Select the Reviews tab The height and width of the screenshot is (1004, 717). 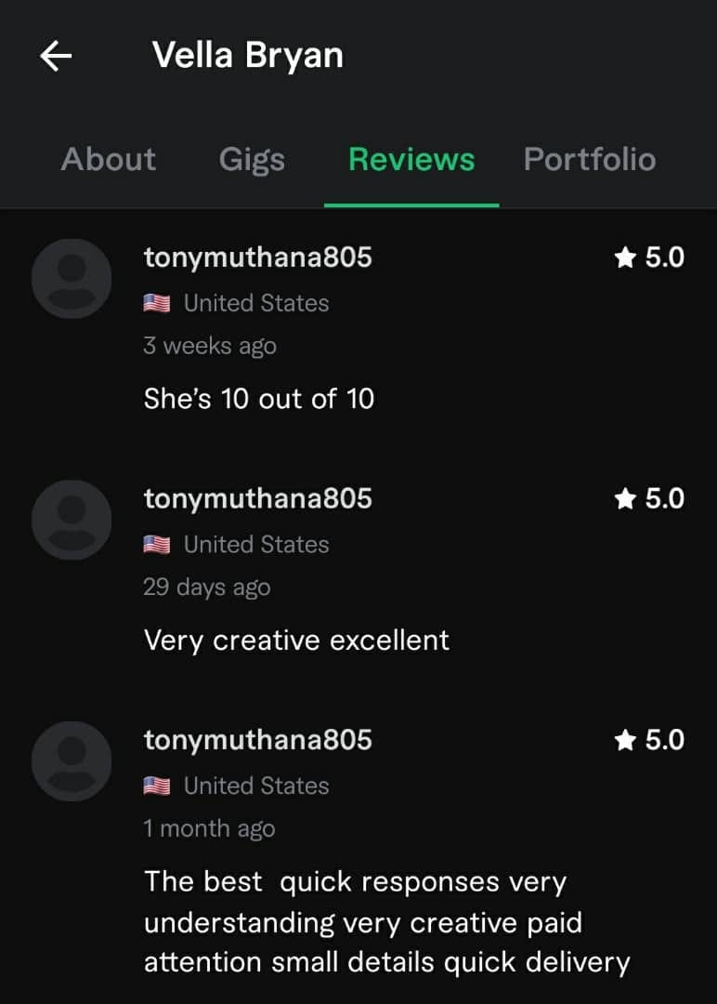point(411,159)
